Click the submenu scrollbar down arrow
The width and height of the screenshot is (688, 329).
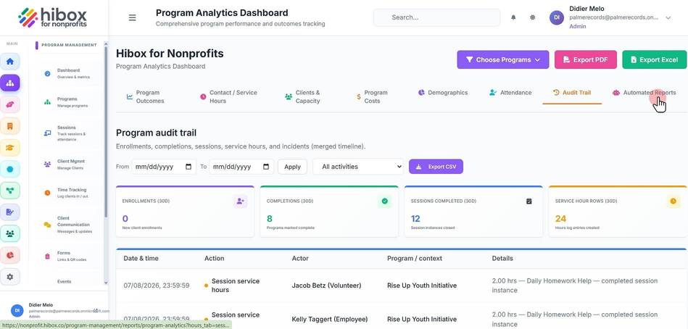106,283
